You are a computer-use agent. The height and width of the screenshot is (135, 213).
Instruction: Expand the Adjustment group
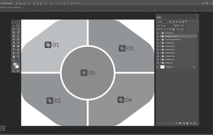click(x=161, y=43)
